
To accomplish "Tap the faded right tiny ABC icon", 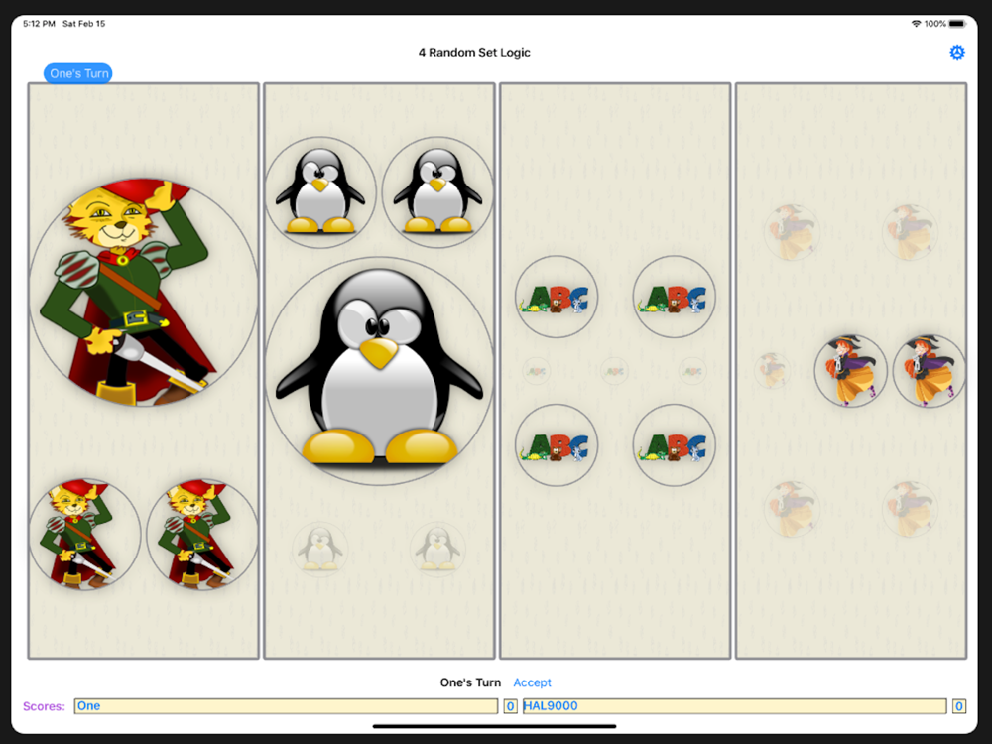I will pos(693,371).
